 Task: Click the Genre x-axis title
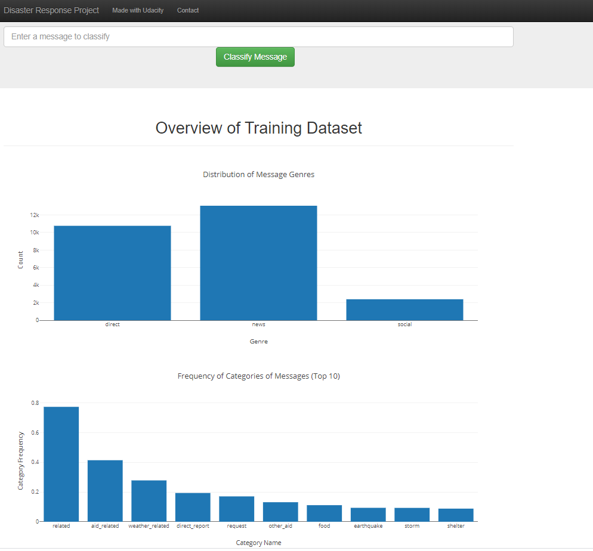click(x=259, y=341)
